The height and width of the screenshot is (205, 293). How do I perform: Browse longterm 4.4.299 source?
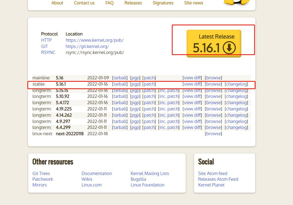(x=213, y=128)
